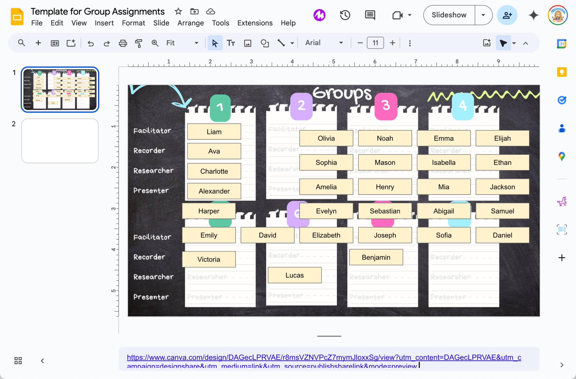Select blank slide 2 thumbnail
This screenshot has height=379, width=576.
[x=60, y=141]
